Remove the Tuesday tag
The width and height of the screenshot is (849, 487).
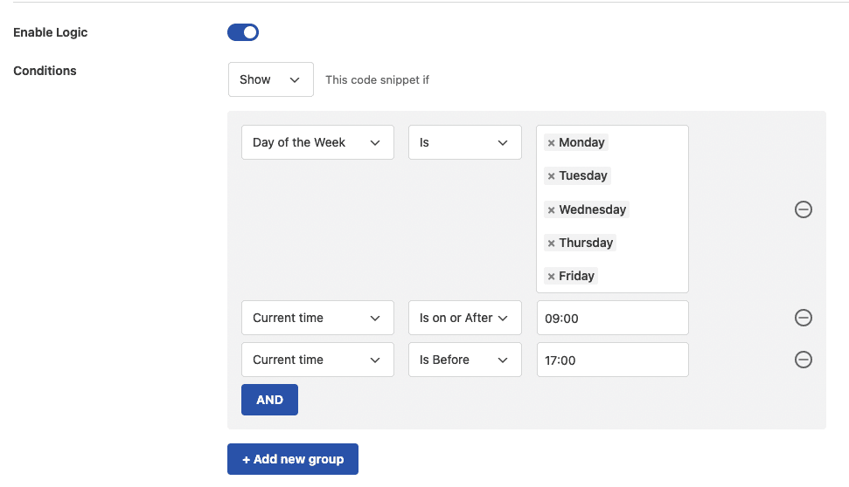551,176
